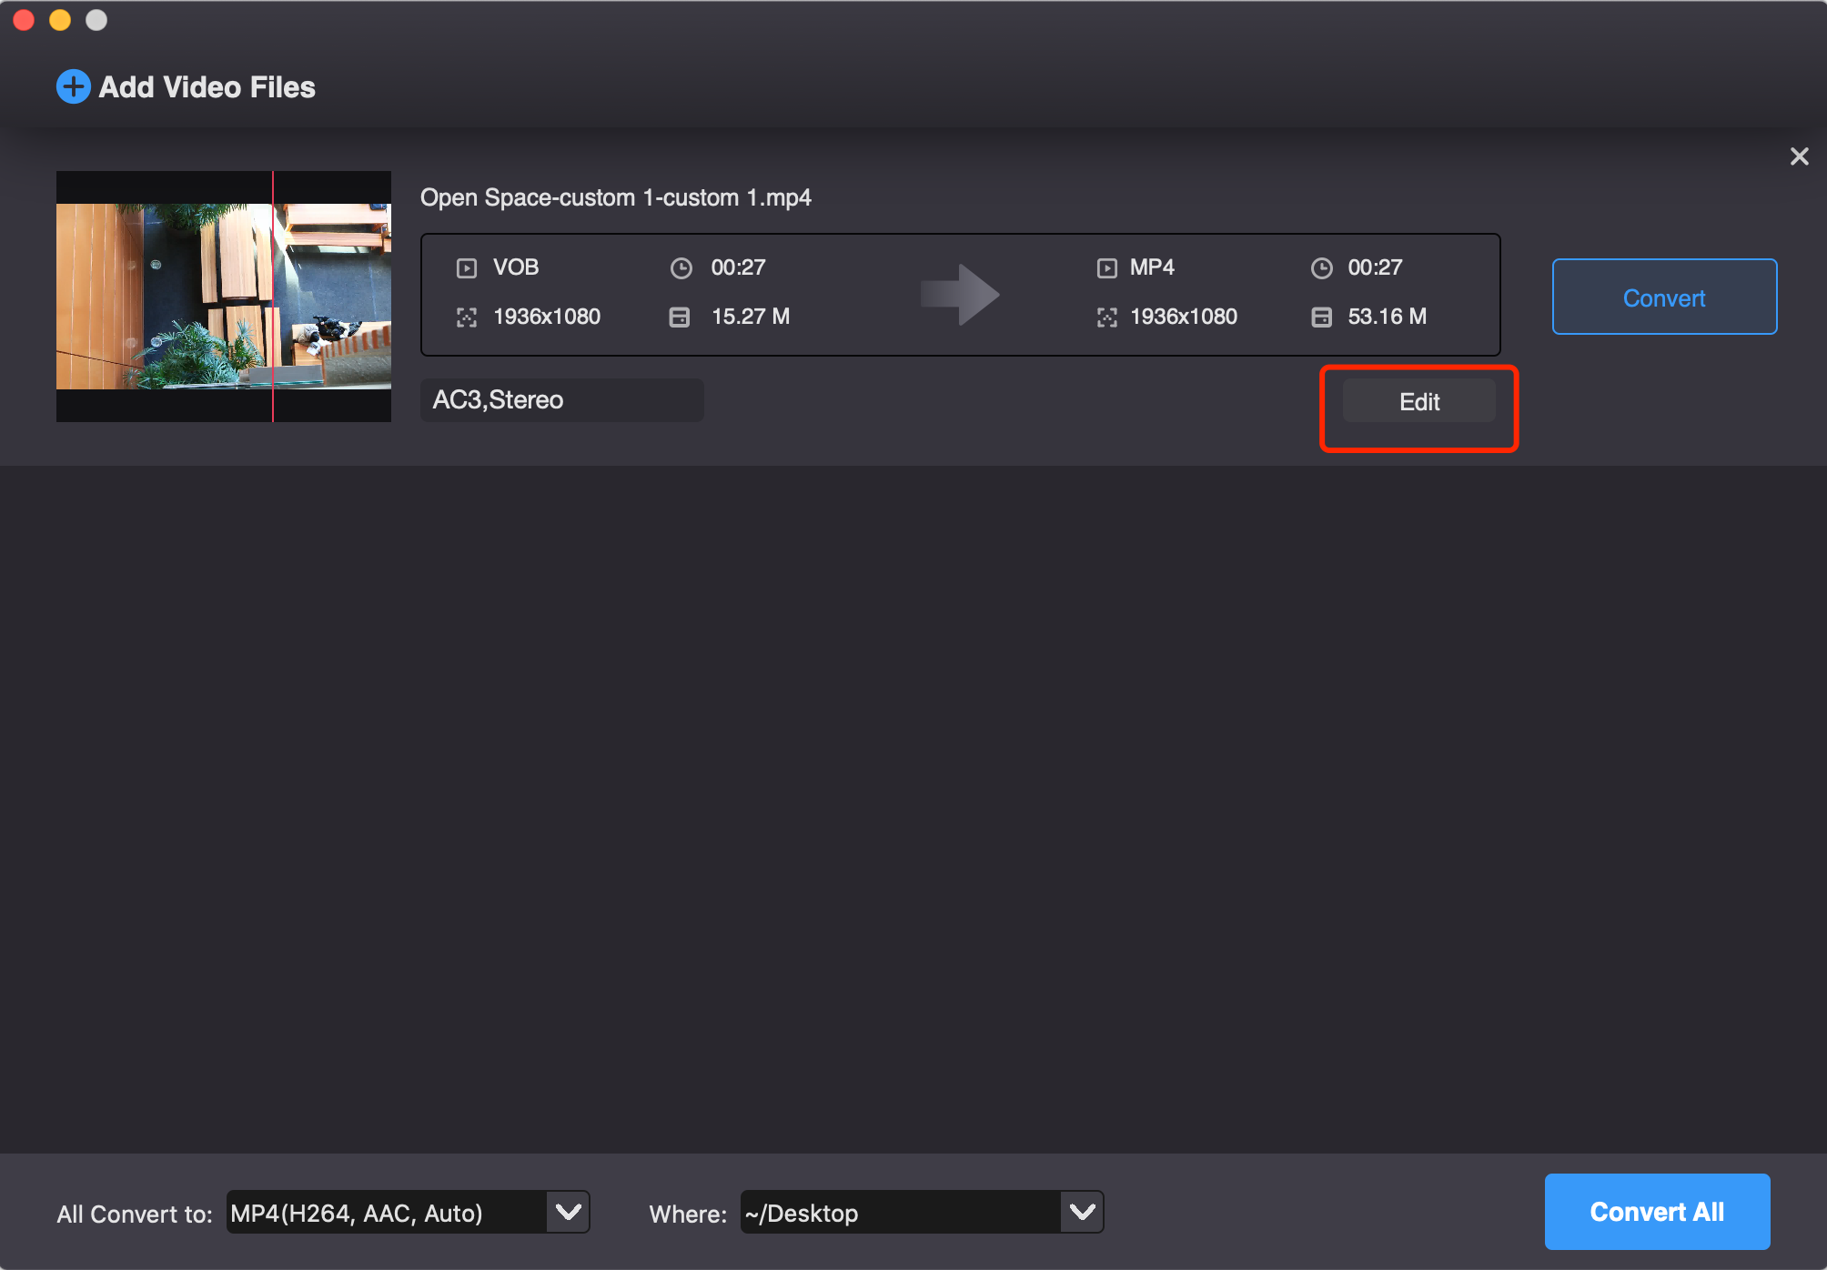The width and height of the screenshot is (1827, 1270).
Task: Click the output format text MP4
Action: click(1152, 267)
